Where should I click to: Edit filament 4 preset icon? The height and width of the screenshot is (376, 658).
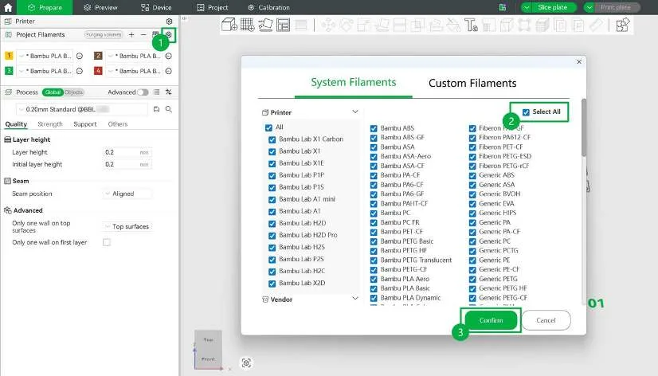pyautogui.click(x=169, y=71)
